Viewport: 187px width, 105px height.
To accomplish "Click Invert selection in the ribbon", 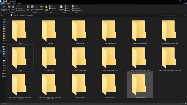I will (x=77, y=10).
